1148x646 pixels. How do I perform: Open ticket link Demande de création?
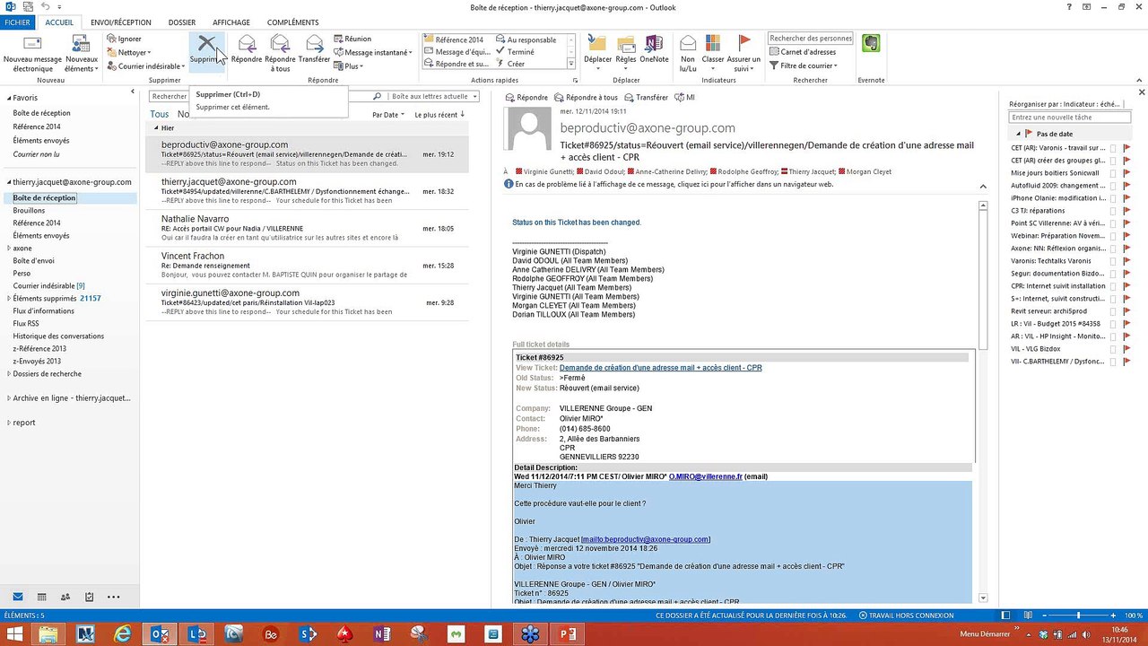[x=660, y=368]
